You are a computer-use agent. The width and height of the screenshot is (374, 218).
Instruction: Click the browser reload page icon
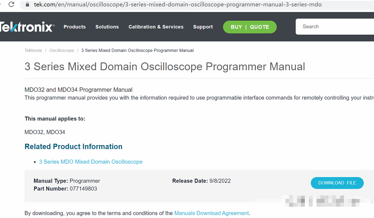11,5
